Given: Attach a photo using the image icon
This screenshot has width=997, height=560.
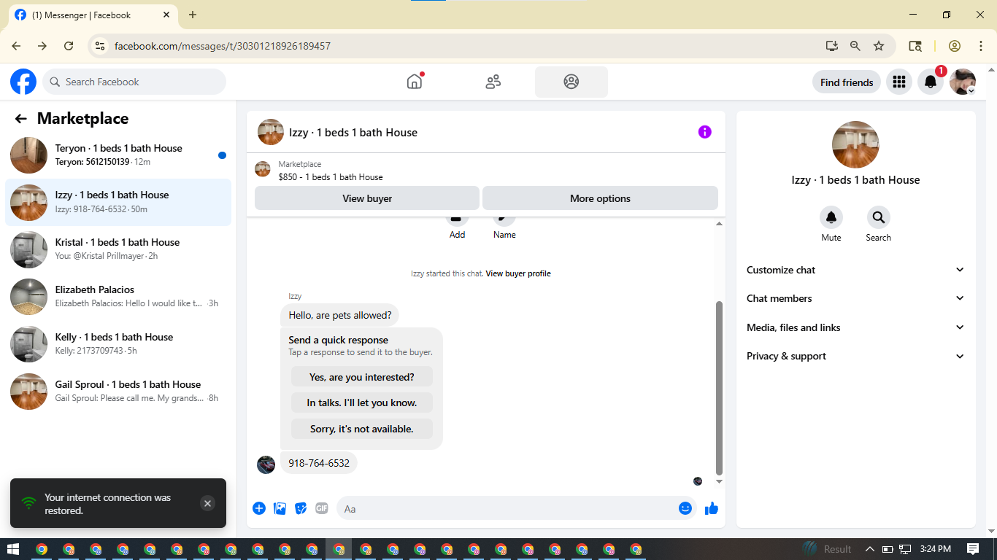Looking at the screenshot, I should (280, 508).
